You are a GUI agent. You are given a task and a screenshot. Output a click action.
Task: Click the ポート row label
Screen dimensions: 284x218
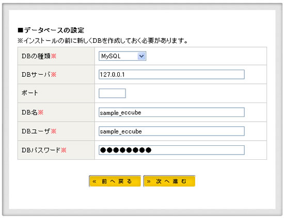[30, 93]
